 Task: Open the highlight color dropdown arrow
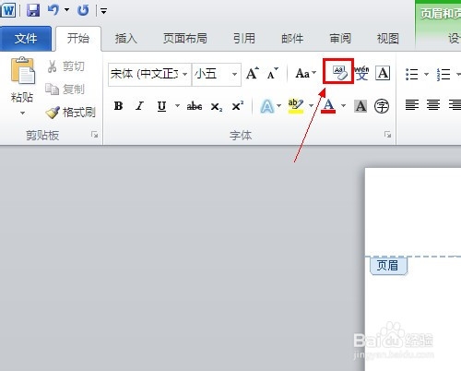(x=311, y=106)
